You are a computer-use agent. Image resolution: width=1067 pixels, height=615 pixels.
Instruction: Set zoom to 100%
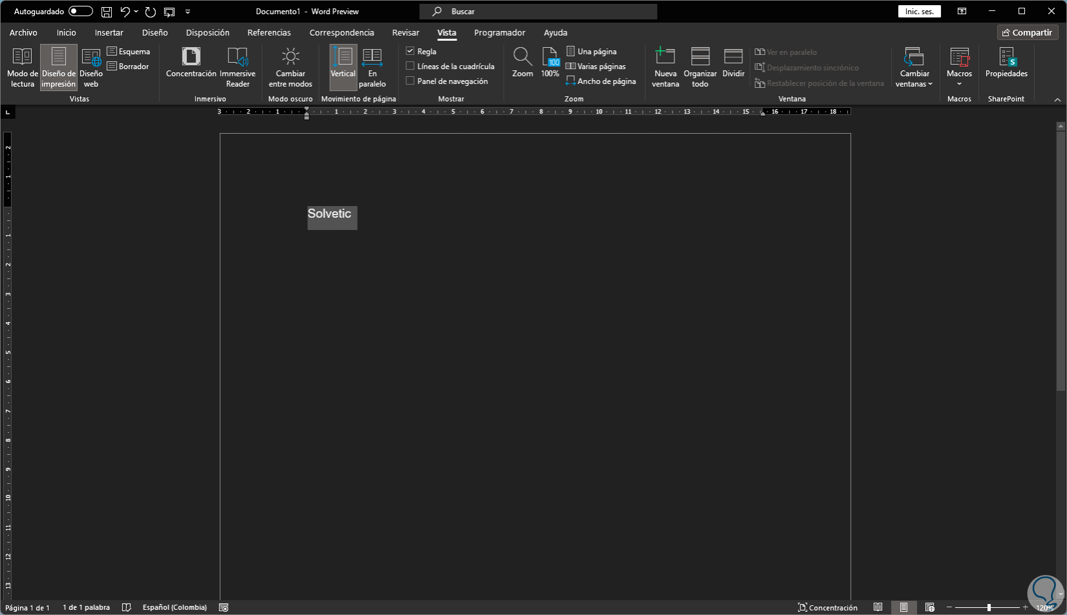tap(550, 63)
